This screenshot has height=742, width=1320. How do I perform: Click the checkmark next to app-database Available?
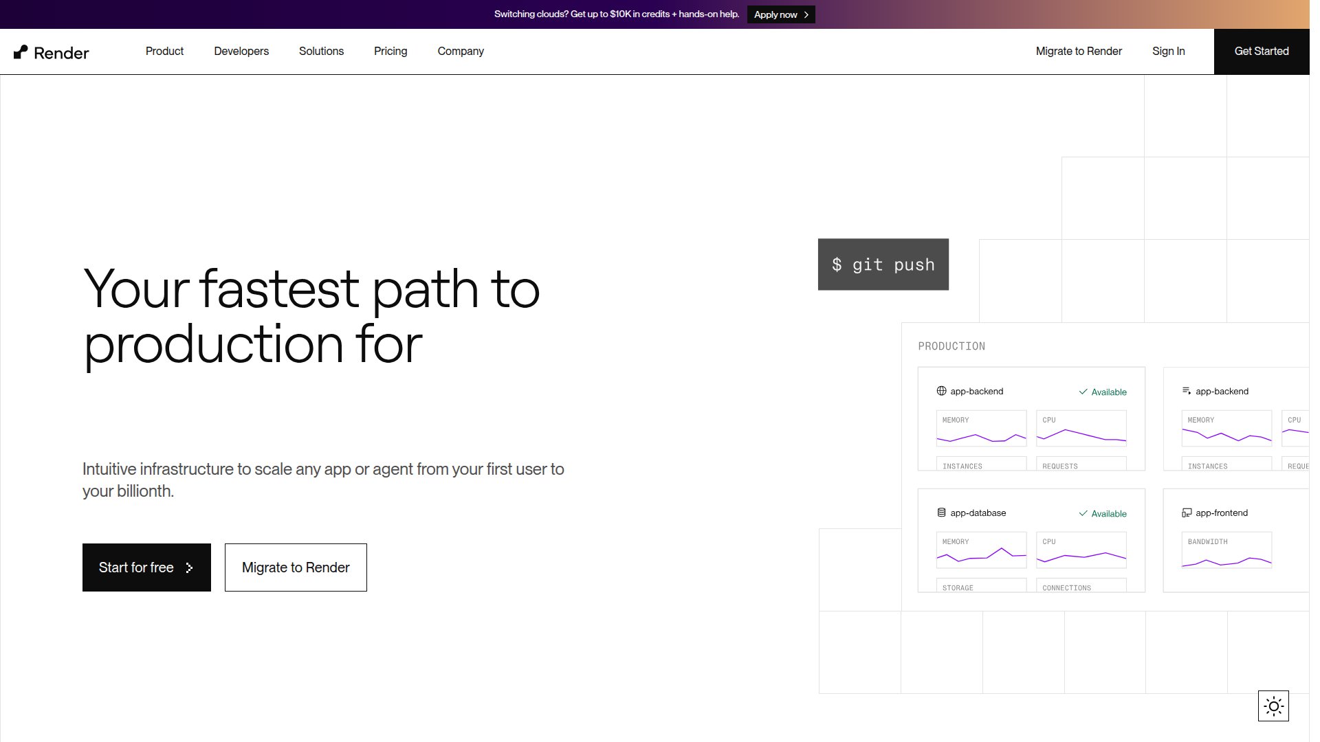tap(1083, 513)
